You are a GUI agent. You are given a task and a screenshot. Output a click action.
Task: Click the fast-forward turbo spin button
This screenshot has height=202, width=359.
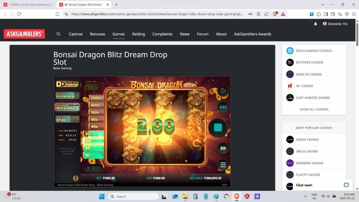tap(223, 148)
